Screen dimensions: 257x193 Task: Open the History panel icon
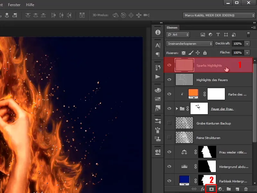click(x=158, y=68)
